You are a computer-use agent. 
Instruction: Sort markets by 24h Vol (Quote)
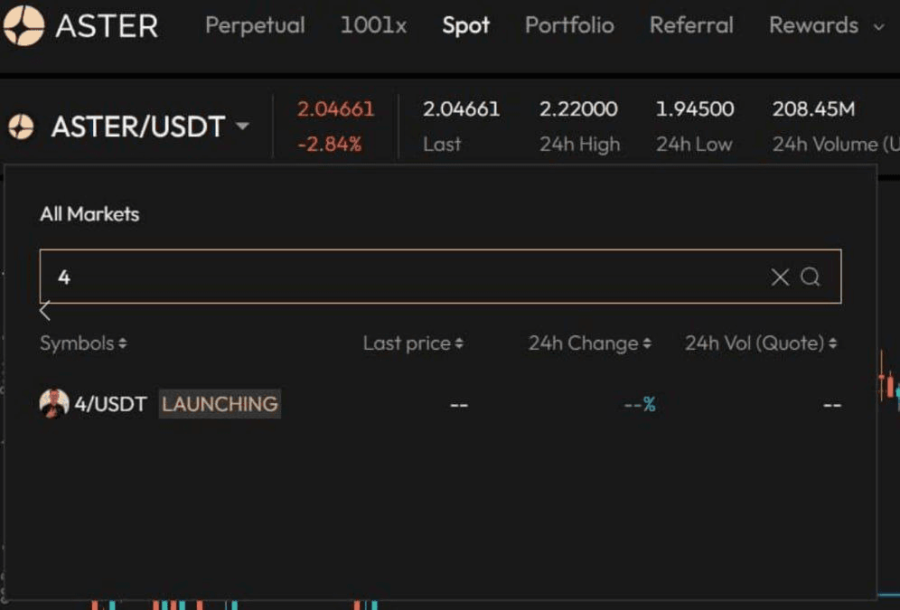point(760,343)
